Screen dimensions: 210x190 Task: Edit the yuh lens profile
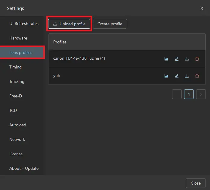pos(177,76)
